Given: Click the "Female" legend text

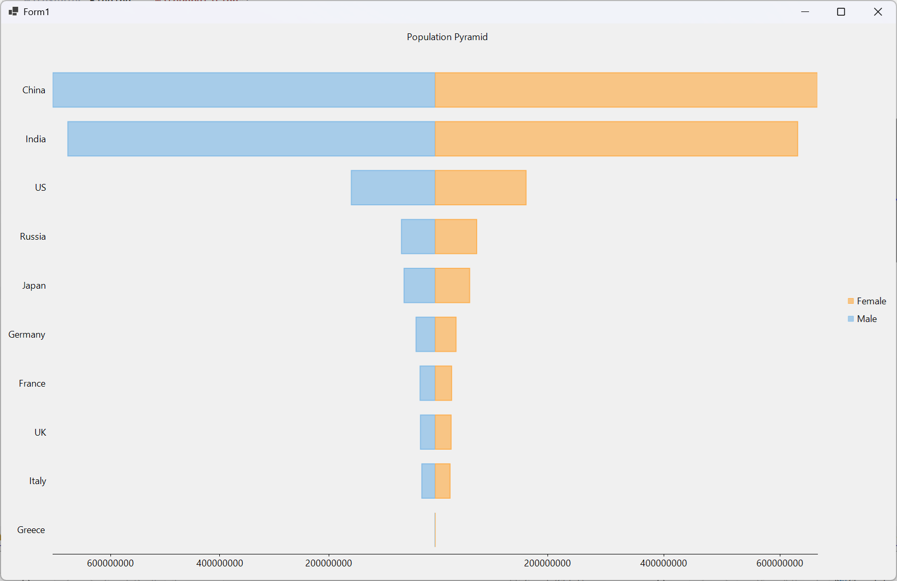Looking at the screenshot, I should click(871, 301).
